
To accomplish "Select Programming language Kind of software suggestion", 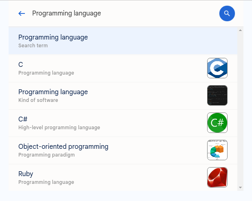I will tap(123, 96).
